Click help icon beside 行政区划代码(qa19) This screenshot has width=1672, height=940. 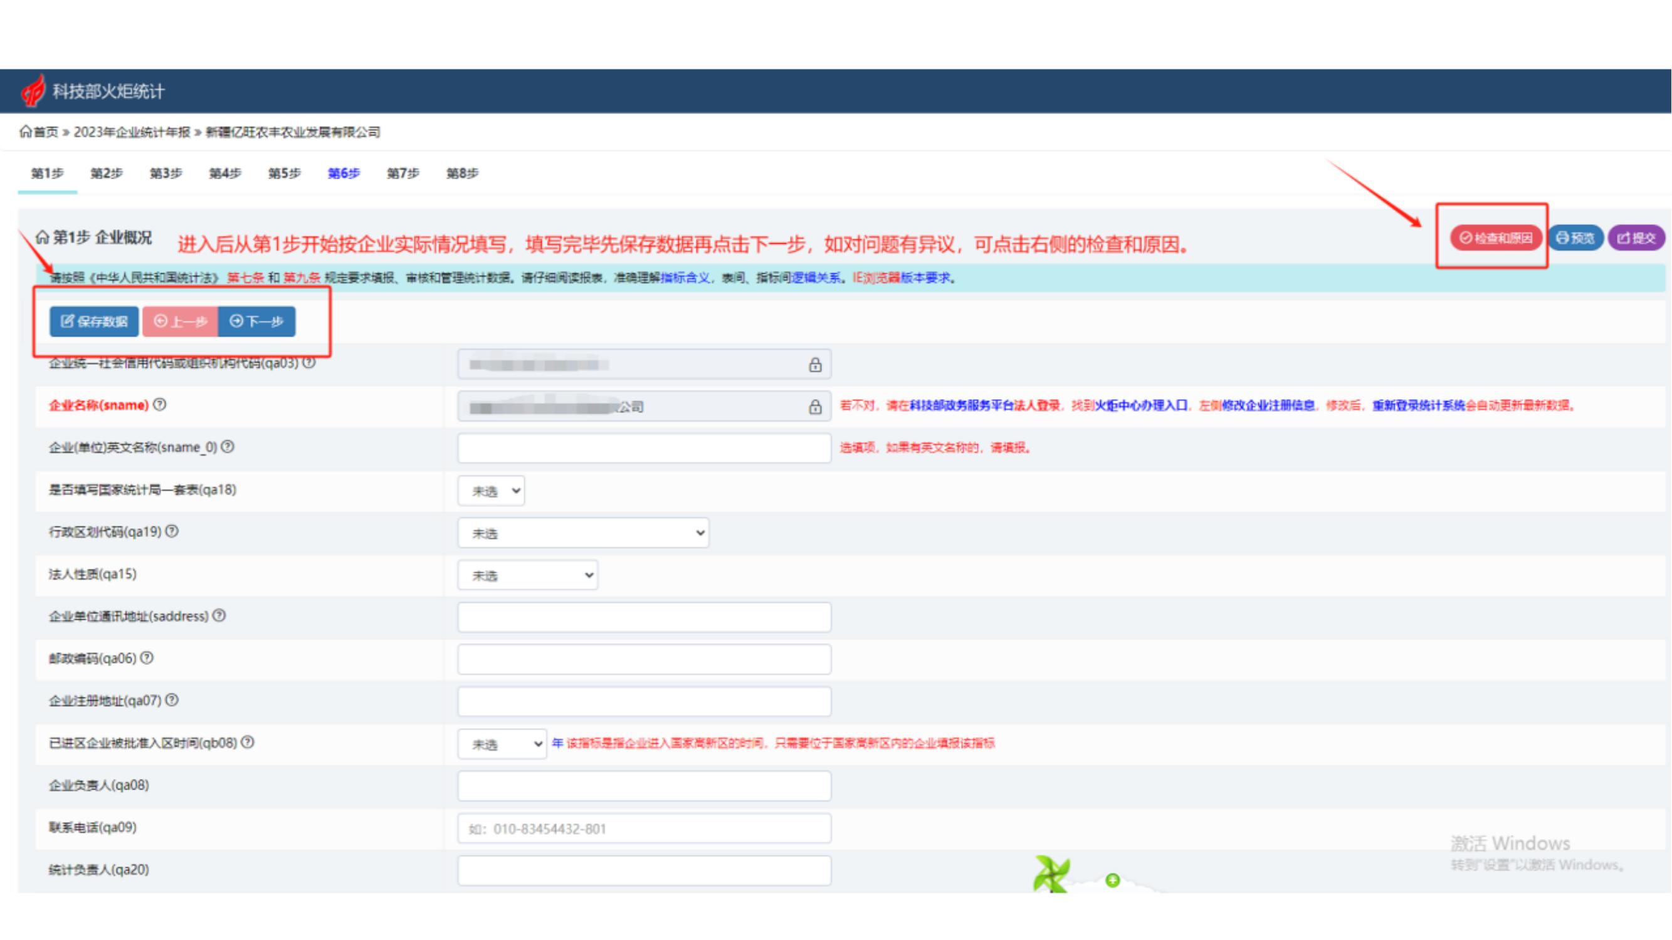[172, 531]
